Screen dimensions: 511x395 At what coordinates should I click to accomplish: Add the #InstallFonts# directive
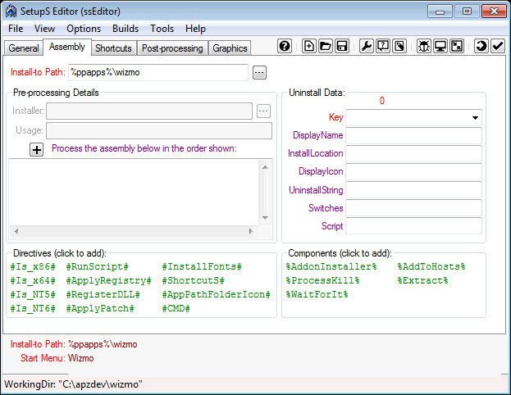pos(202,266)
